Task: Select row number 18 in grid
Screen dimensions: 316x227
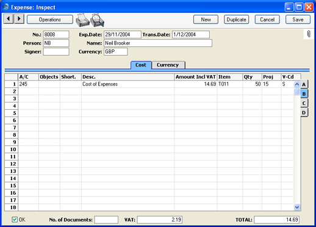Action: [x=12, y=207]
